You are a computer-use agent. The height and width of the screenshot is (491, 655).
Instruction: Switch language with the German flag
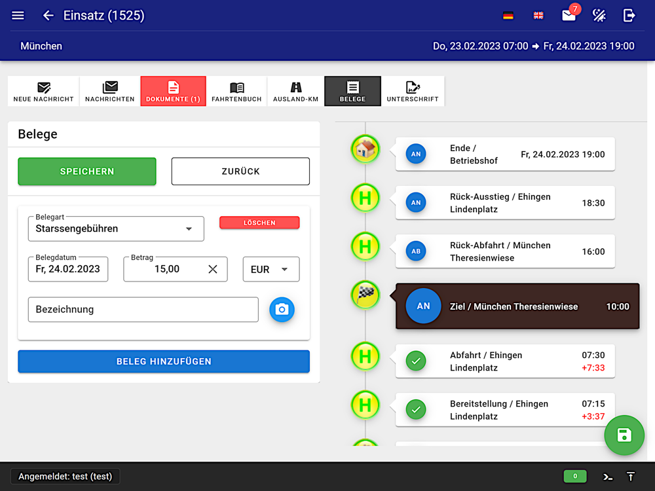pyautogui.click(x=508, y=16)
